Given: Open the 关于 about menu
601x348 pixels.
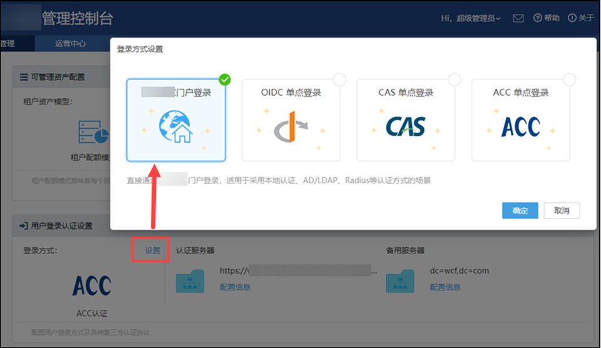Looking at the screenshot, I should click(581, 18).
